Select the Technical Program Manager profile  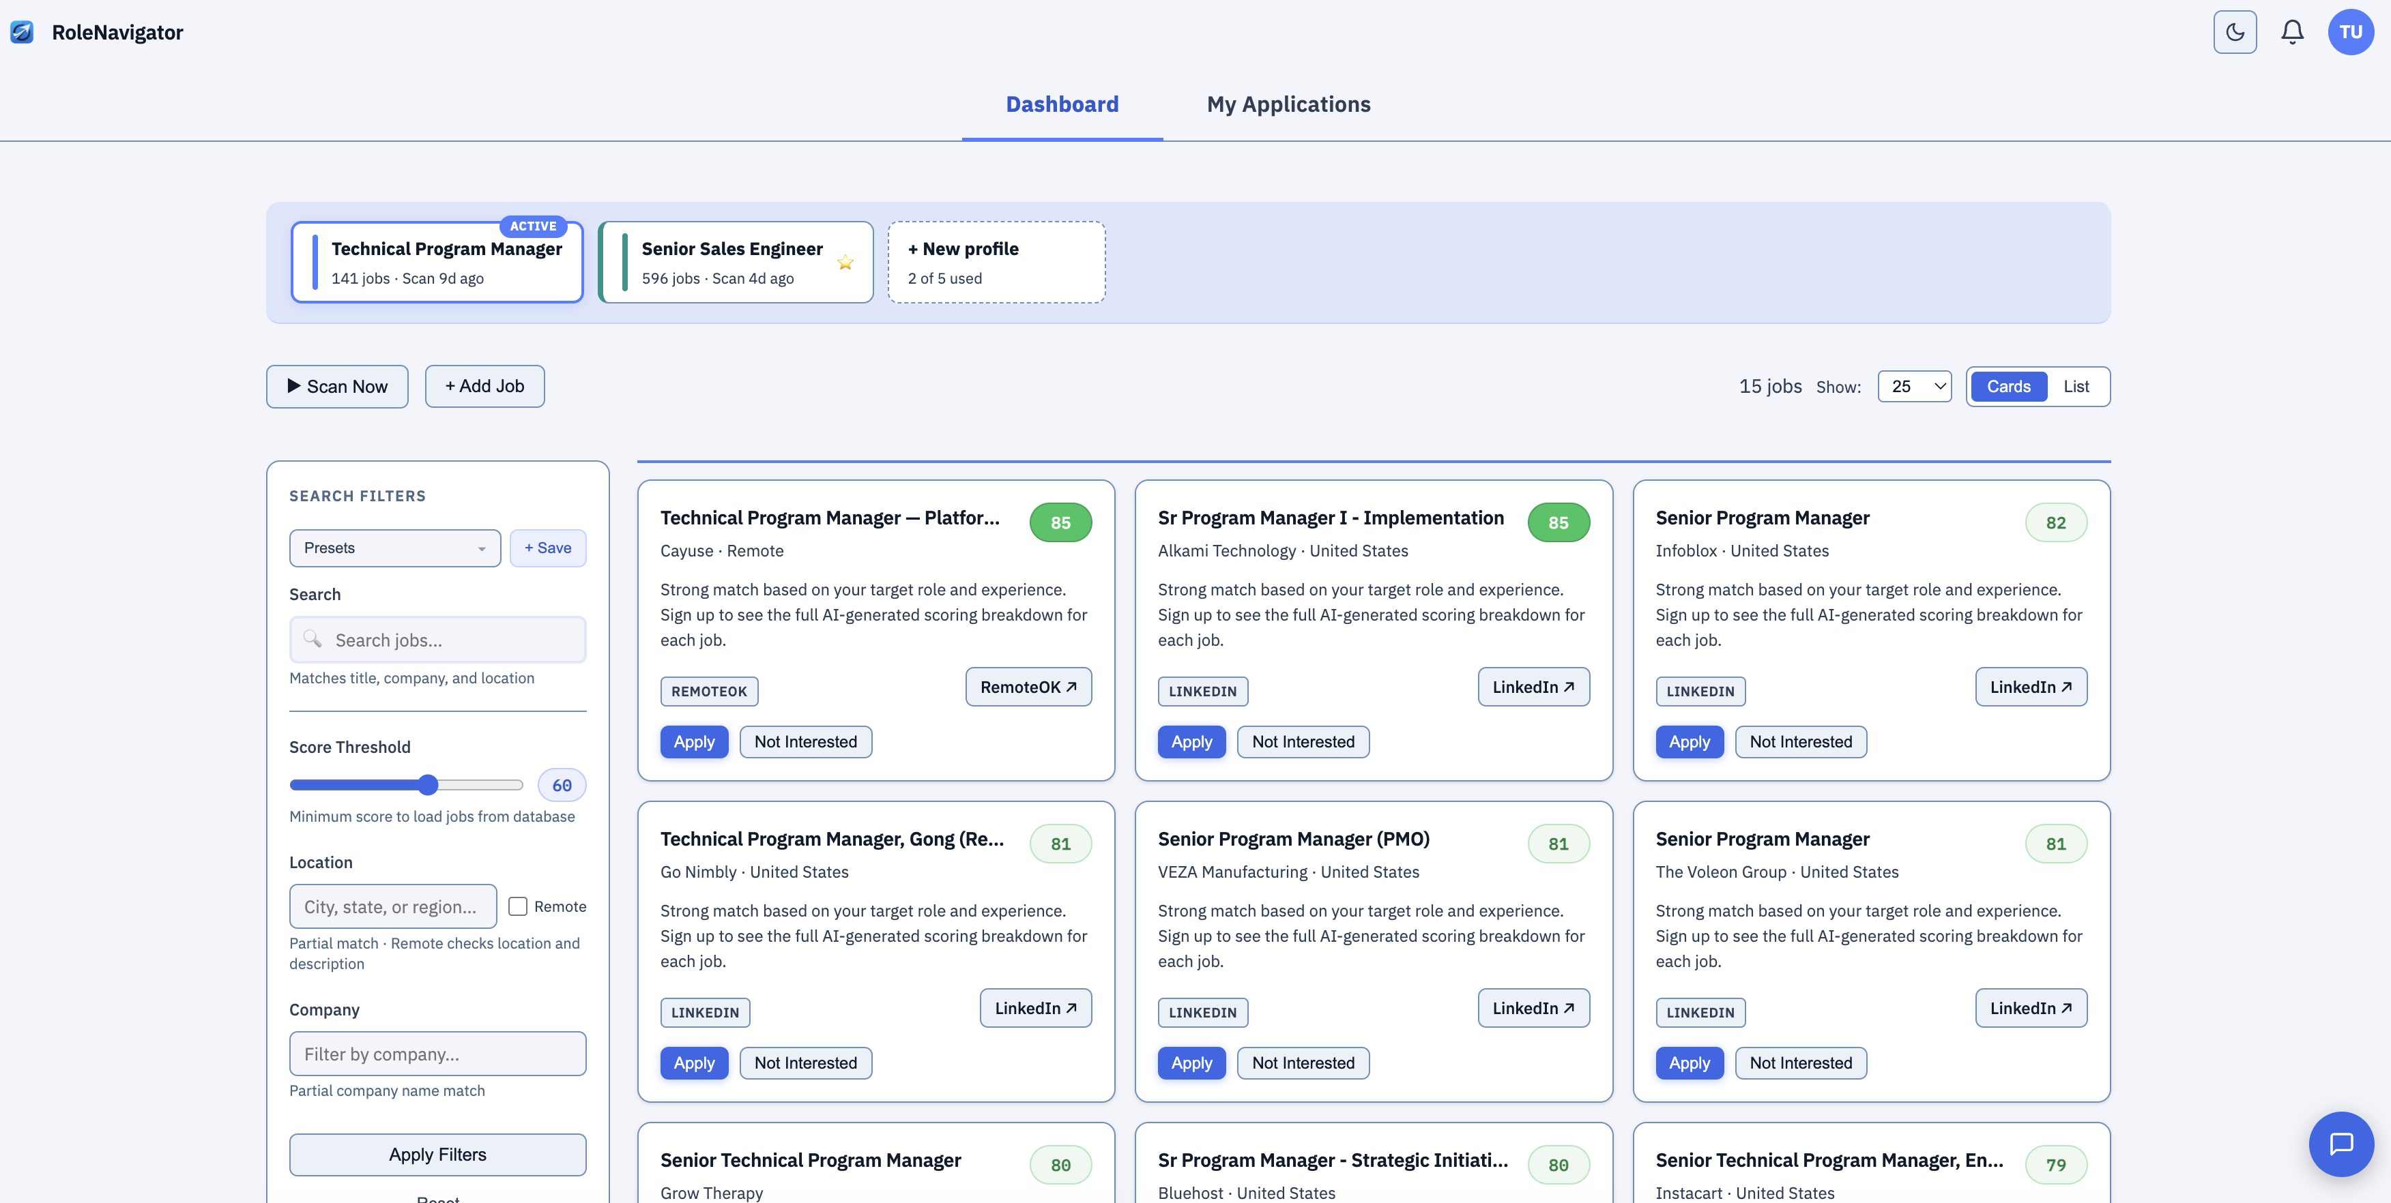pyautogui.click(x=437, y=263)
